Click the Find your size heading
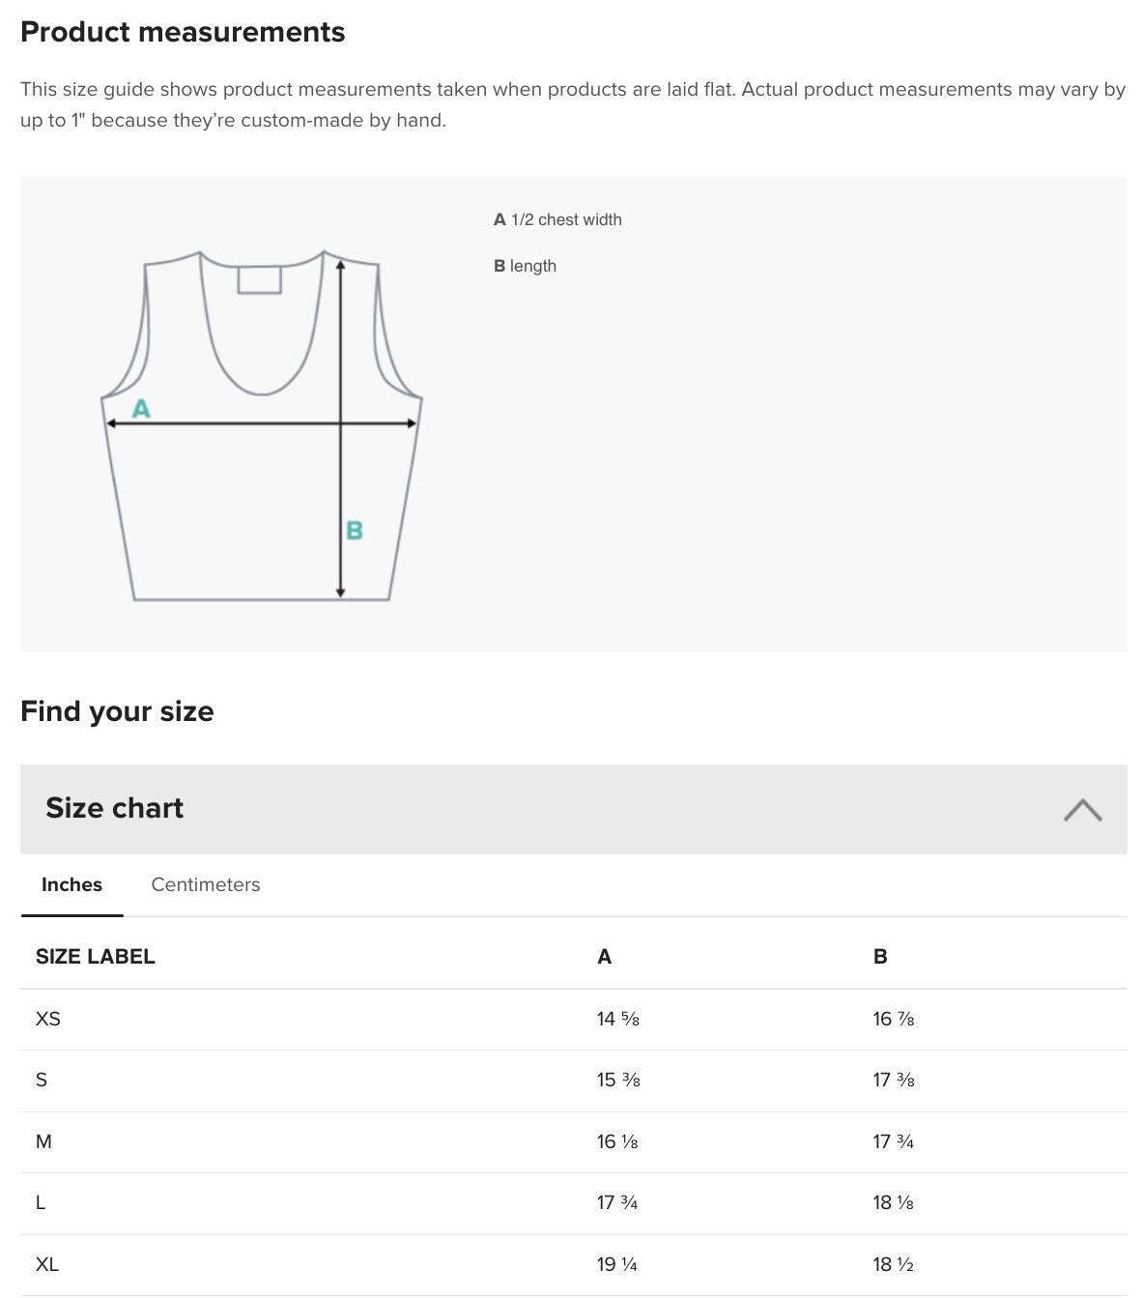This screenshot has height=1298, width=1142. [x=117, y=711]
